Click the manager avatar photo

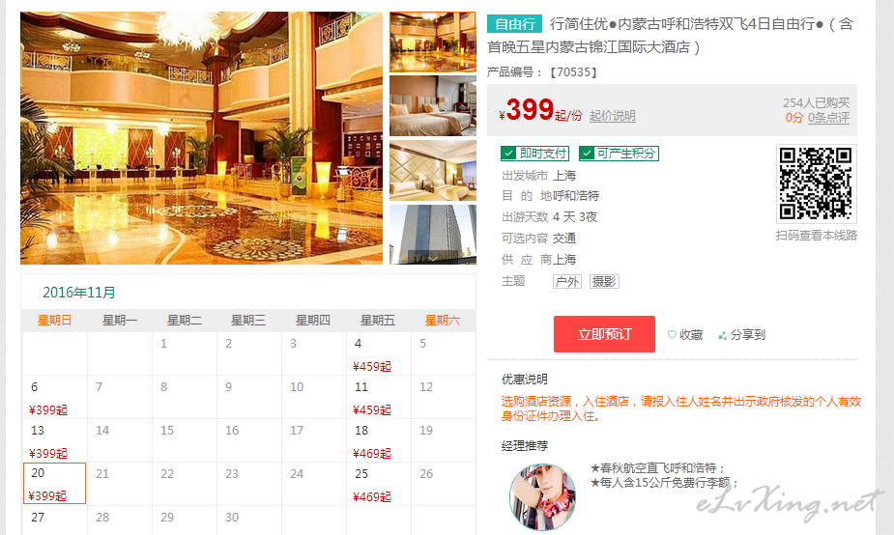[x=542, y=496]
